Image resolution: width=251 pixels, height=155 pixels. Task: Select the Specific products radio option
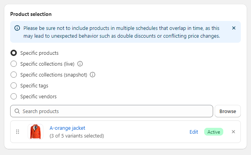[14, 53]
